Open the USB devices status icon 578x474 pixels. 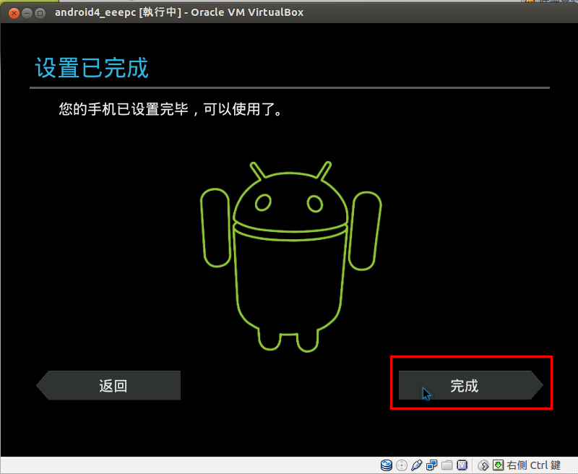click(x=417, y=465)
